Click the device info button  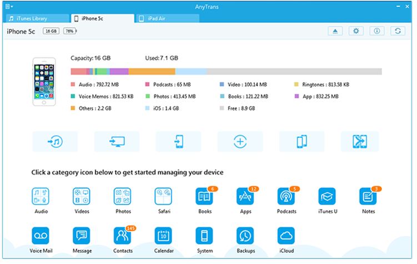pyautogui.click(x=377, y=31)
